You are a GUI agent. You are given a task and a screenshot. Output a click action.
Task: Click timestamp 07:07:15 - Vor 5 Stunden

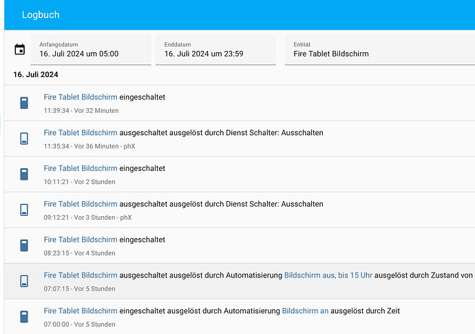[x=79, y=289]
